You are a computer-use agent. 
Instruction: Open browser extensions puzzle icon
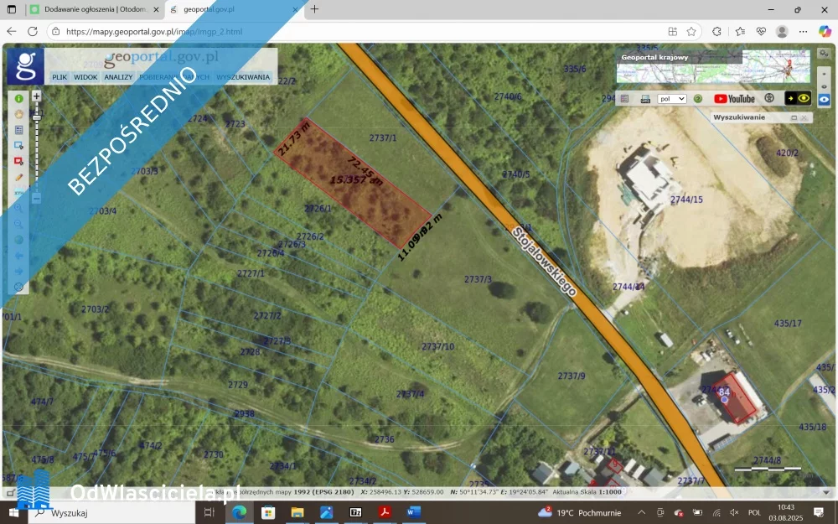pyautogui.click(x=716, y=32)
